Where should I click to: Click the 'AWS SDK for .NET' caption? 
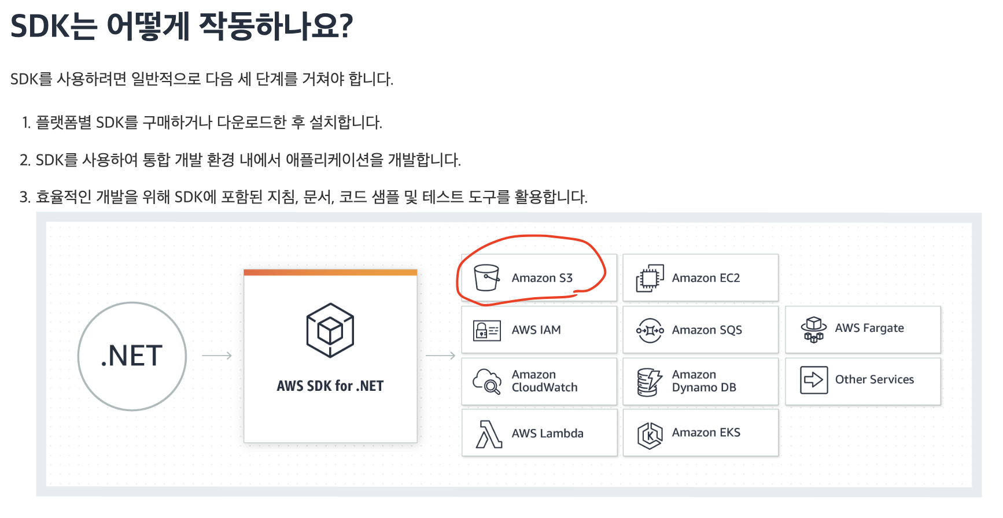(330, 386)
